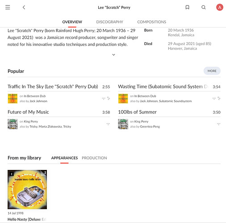
Task: Click signal path icon on Traffic In The Sky
Action: [109, 98]
